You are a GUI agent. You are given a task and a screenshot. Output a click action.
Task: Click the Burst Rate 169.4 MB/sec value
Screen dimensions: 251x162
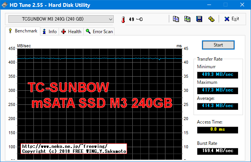tap(218, 151)
